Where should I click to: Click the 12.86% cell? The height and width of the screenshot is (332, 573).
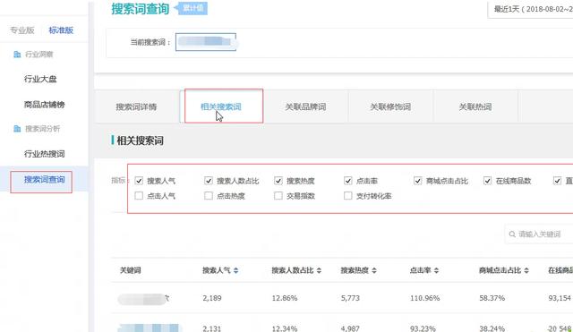tap(285, 298)
